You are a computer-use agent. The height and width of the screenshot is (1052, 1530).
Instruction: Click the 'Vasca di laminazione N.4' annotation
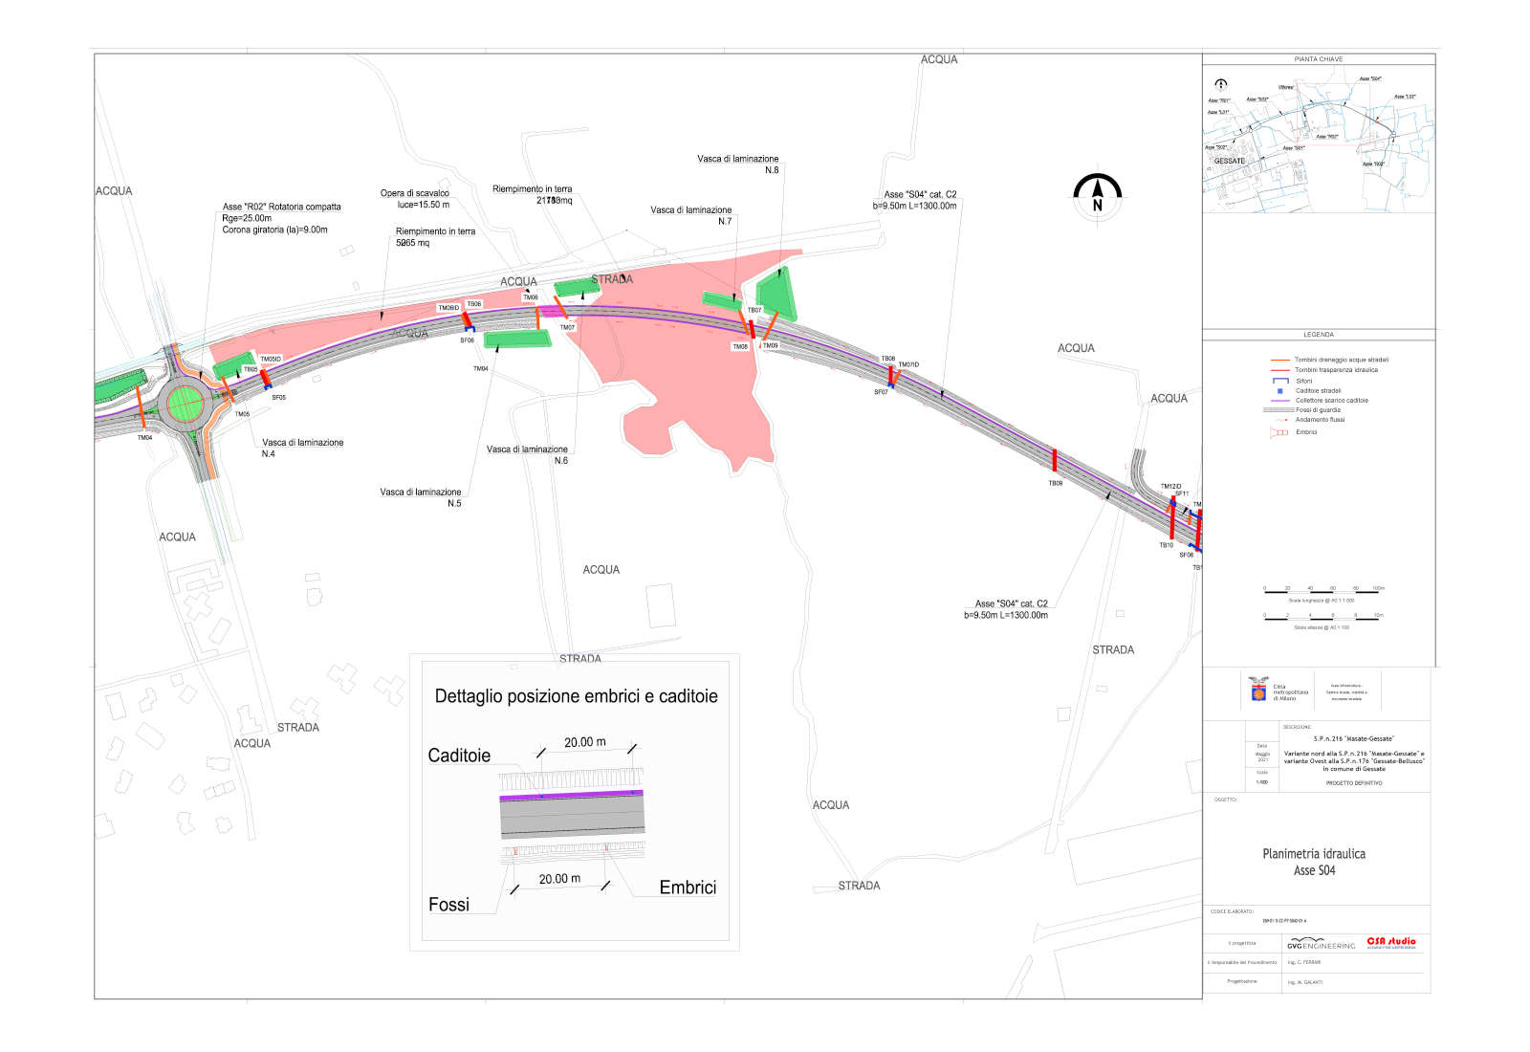(302, 449)
